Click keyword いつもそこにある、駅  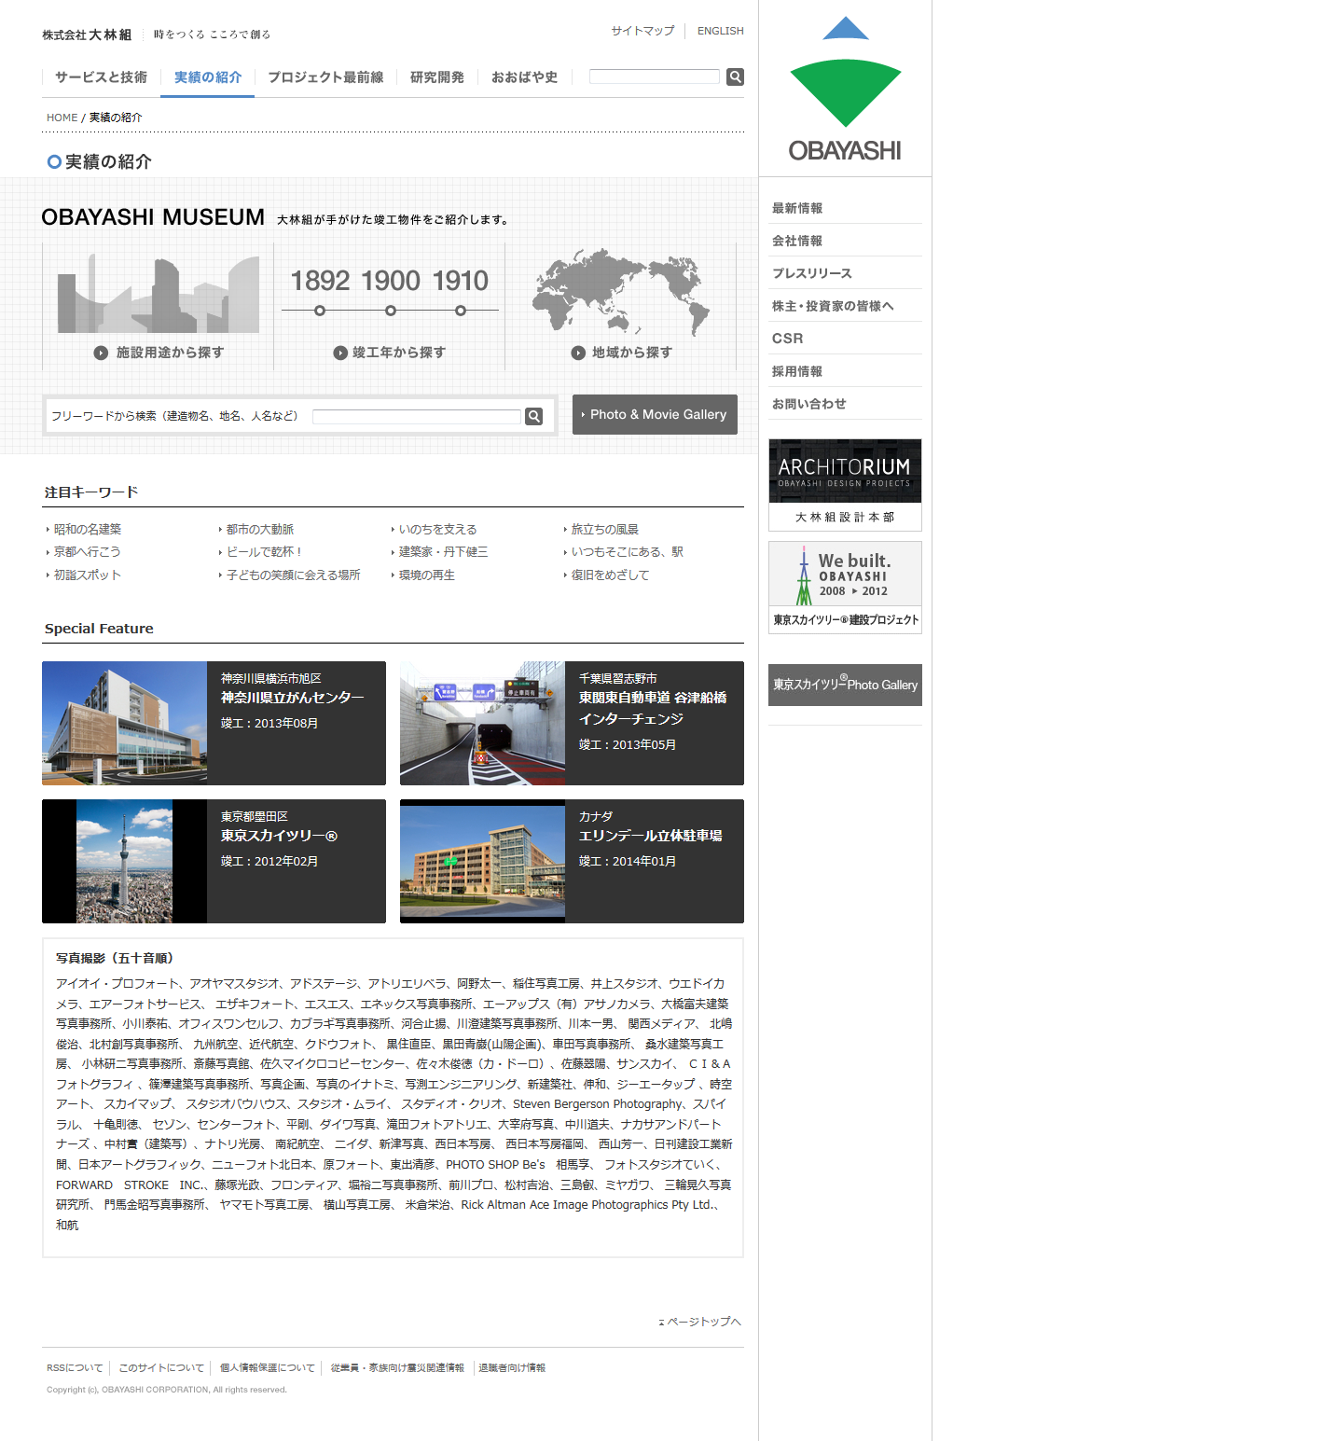627,552
